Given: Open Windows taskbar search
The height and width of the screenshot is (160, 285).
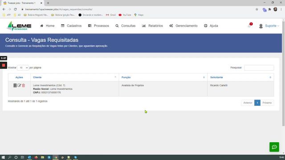Looking at the screenshot, I should (x=9, y=157).
